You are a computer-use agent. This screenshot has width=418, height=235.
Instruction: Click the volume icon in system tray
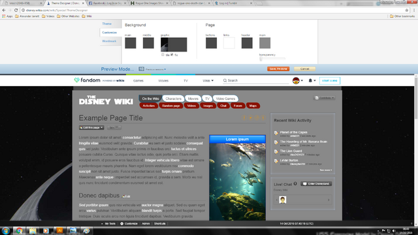click(x=394, y=230)
